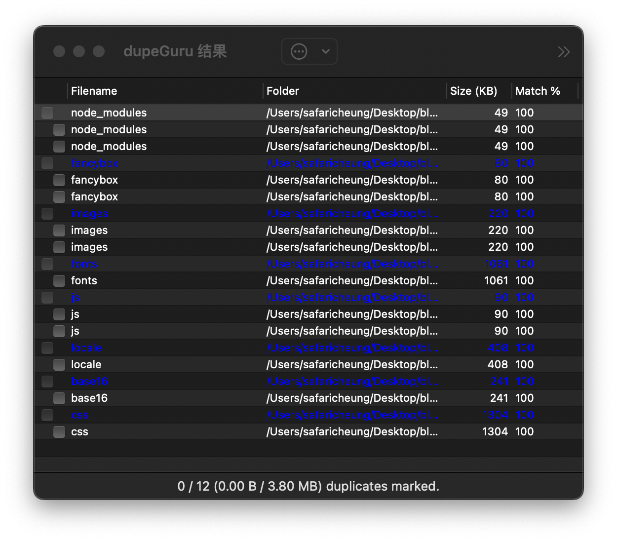Enable checkbox for black fonts duplicate row
Screen dimensions: 617x541
coord(59,281)
